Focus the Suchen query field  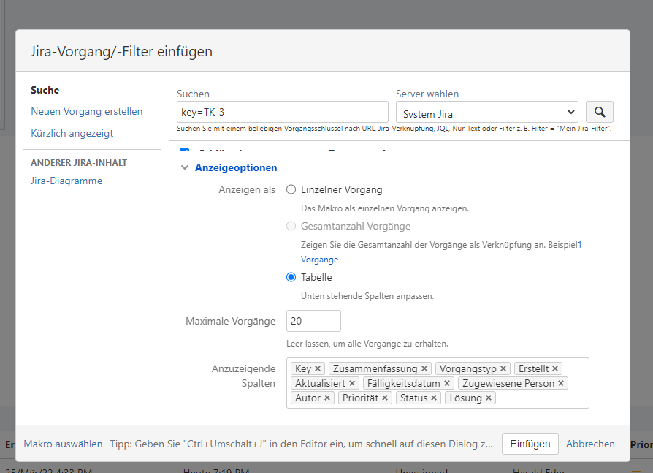[x=283, y=112]
